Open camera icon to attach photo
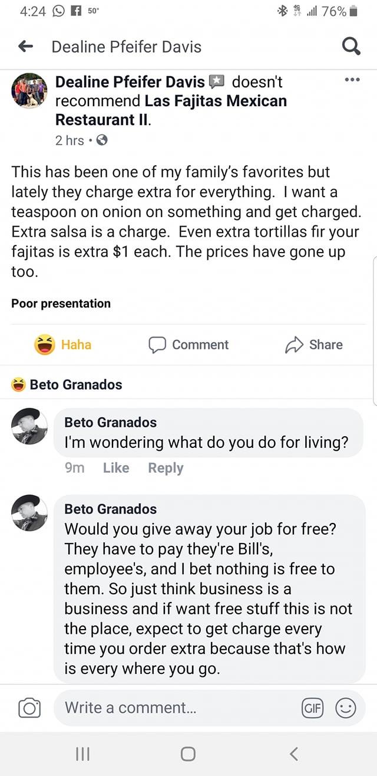This screenshot has height=776, width=377. pyautogui.click(x=29, y=708)
